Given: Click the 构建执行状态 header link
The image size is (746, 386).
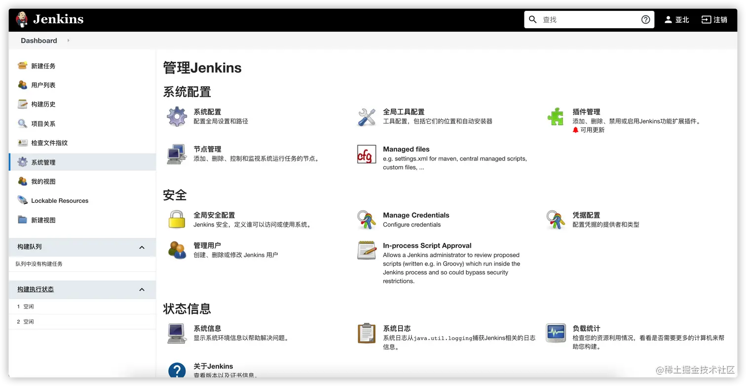Looking at the screenshot, I should 36,289.
